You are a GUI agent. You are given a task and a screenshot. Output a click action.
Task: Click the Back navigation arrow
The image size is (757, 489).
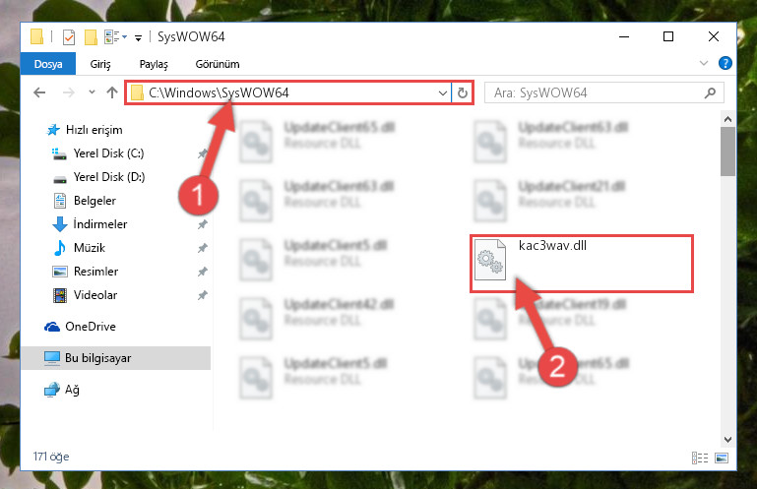[39, 92]
